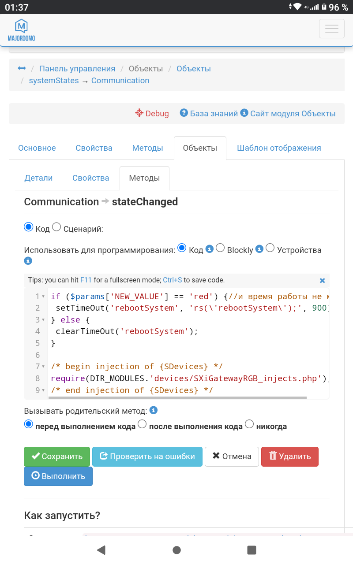Select the Сценарий radio option
The width and height of the screenshot is (353, 564).
point(56,226)
